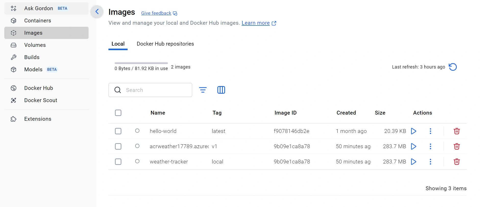The width and height of the screenshot is (480, 207).
Task: Click the Image ID column header
Action: click(286, 113)
